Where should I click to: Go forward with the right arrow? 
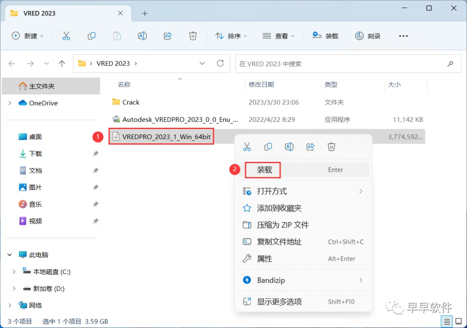30,63
